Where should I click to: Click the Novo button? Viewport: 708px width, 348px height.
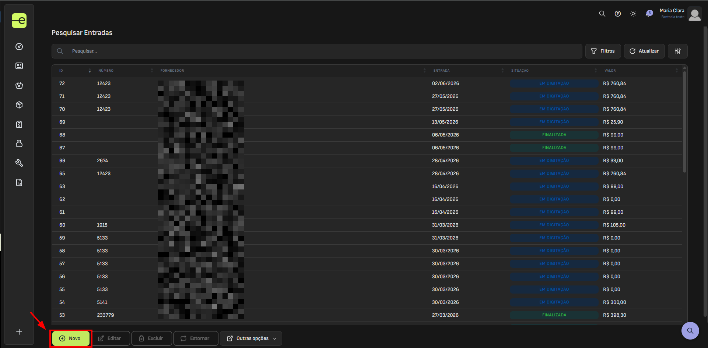[x=71, y=338]
